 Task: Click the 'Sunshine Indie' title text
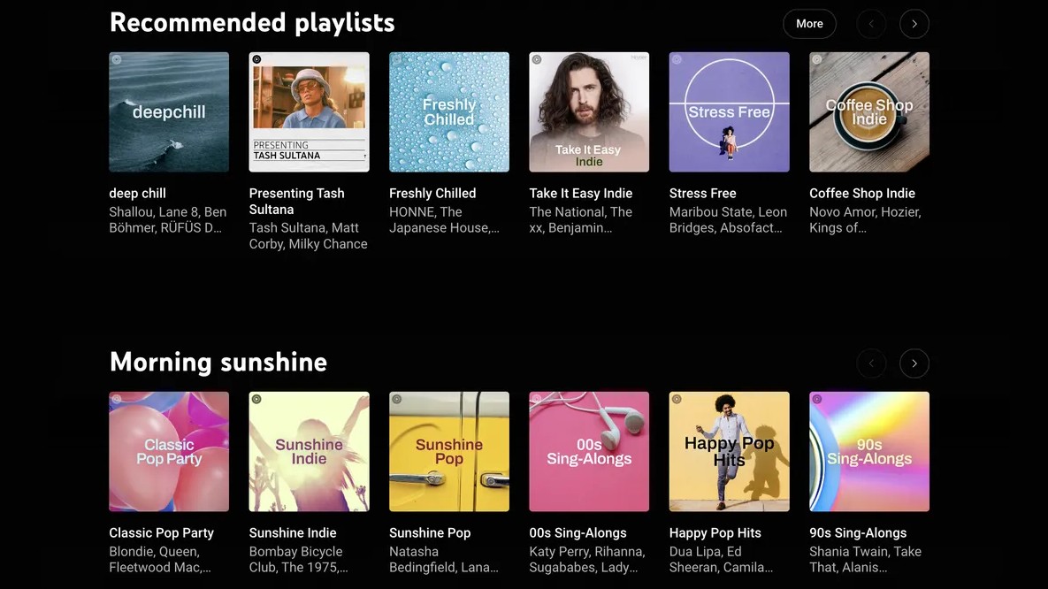click(293, 532)
